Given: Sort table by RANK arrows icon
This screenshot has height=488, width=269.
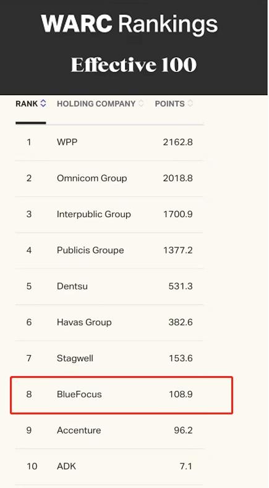Looking at the screenshot, I should click(43, 103).
